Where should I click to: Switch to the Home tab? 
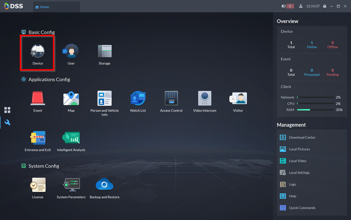[x=42, y=7]
